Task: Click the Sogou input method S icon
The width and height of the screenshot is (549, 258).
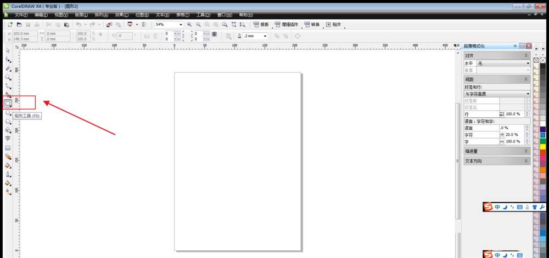Action: [x=488, y=207]
